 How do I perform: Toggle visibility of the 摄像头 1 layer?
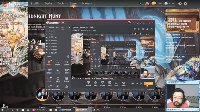pyautogui.click(x=47, y=50)
